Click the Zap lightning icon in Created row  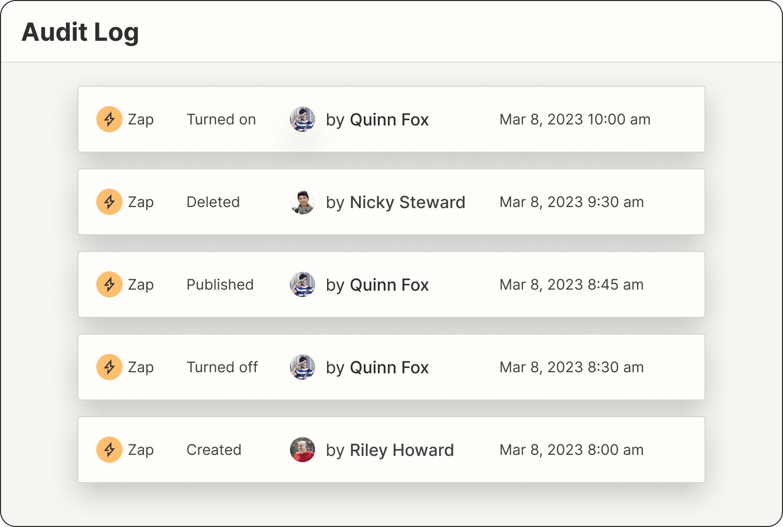click(x=109, y=450)
